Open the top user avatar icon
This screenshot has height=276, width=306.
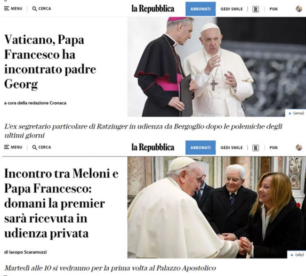pyautogui.click(x=299, y=9)
